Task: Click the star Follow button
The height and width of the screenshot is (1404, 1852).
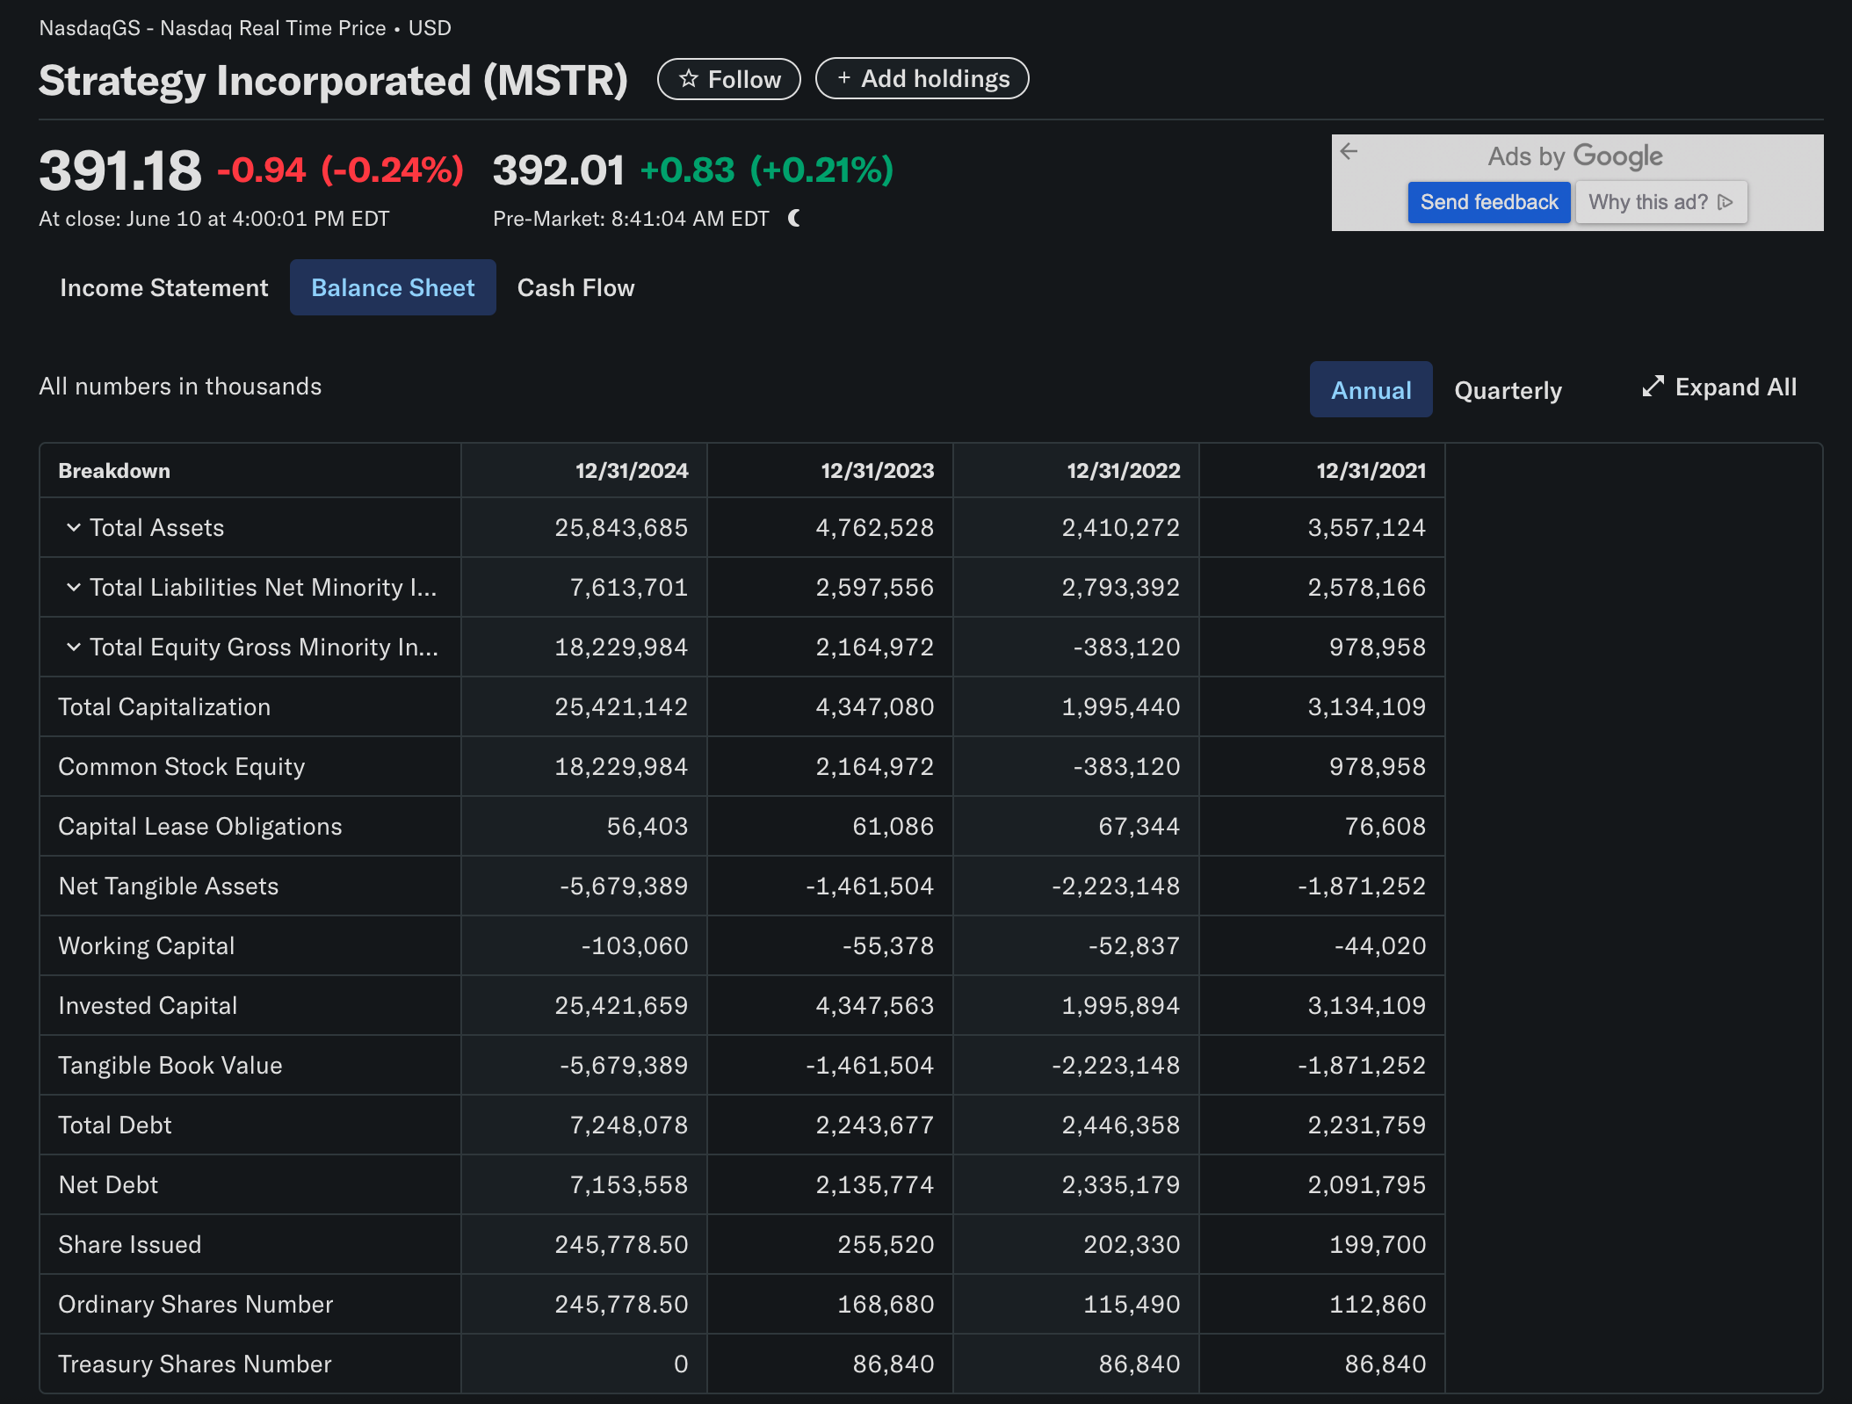Action: tap(728, 79)
